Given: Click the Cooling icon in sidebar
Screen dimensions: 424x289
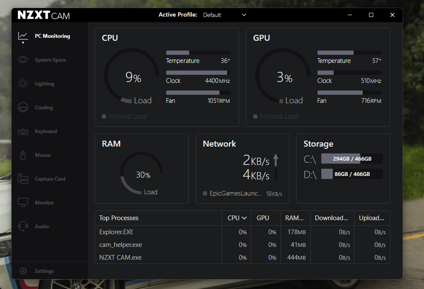Looking at the screenshot, I should coord(23,107).
